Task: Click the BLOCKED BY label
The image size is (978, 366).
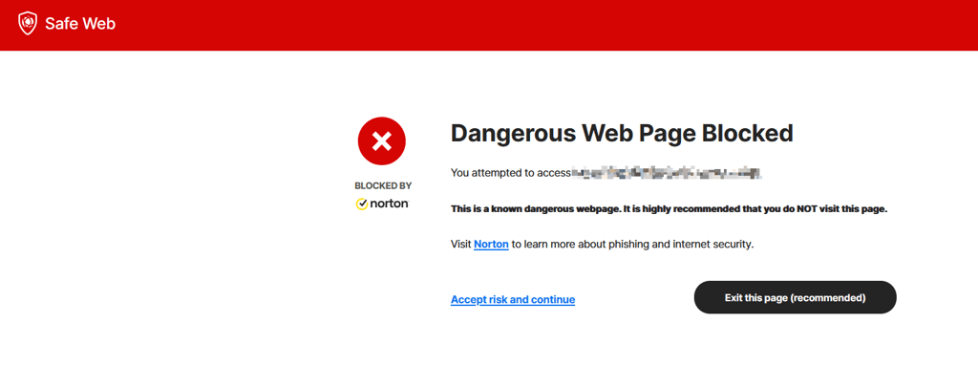Action: (383, 185)
